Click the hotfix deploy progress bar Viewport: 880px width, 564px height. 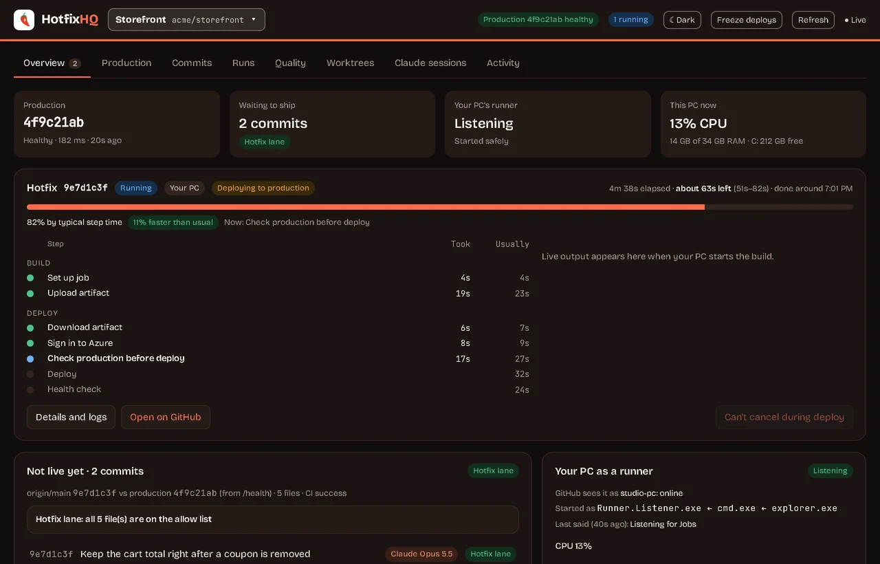440,207
